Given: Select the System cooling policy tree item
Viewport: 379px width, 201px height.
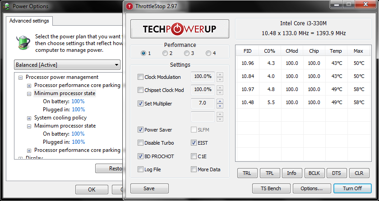Looking at the screenshot, I should tap(60, 118).
